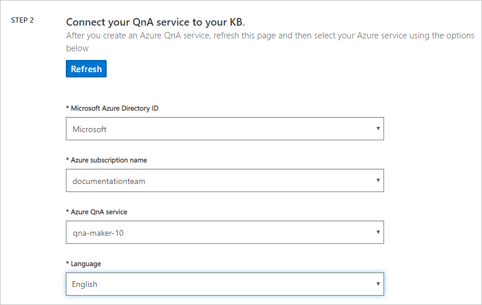Click the Azure QnA service label
482x305 pixels.
click(98, 212)
